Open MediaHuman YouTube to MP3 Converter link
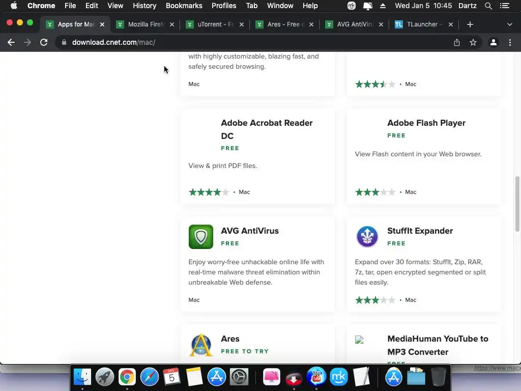Viewport: 521px width, 391px height. point(438,345)
